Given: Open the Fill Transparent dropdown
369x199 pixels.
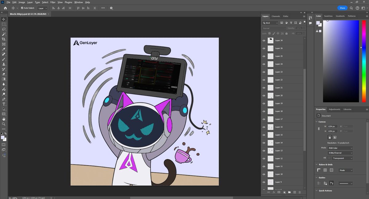Looking at the screenshot, I should [x=343, y=158].
